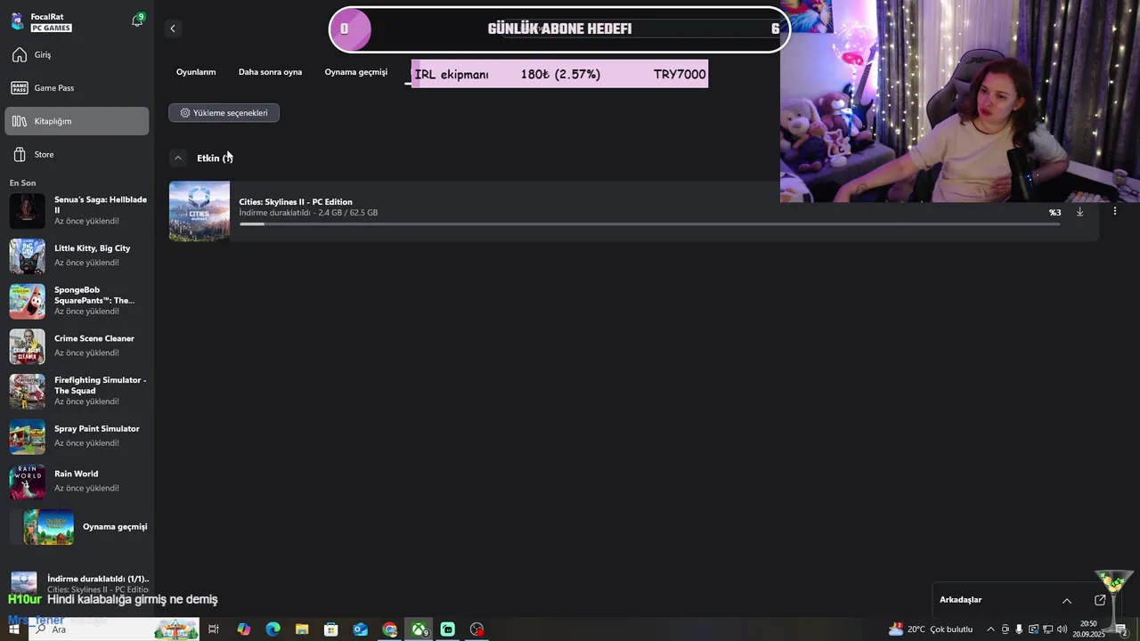Click the Windows Start button
Viewport: 1140px width, 641px height.
(13, 629)
